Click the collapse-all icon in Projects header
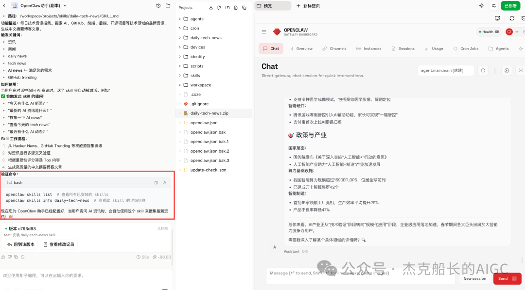 click(244, 7)
